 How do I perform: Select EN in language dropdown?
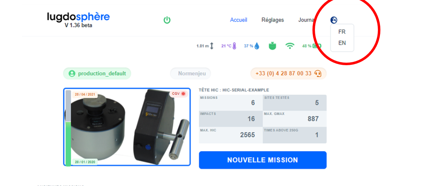tap(342, 43)
